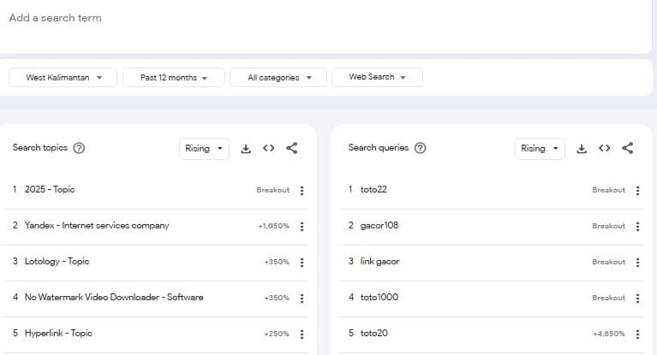Open more options for toto20 query
The image size is (657, 355).
pyautogui.click(x=637, y=334)
